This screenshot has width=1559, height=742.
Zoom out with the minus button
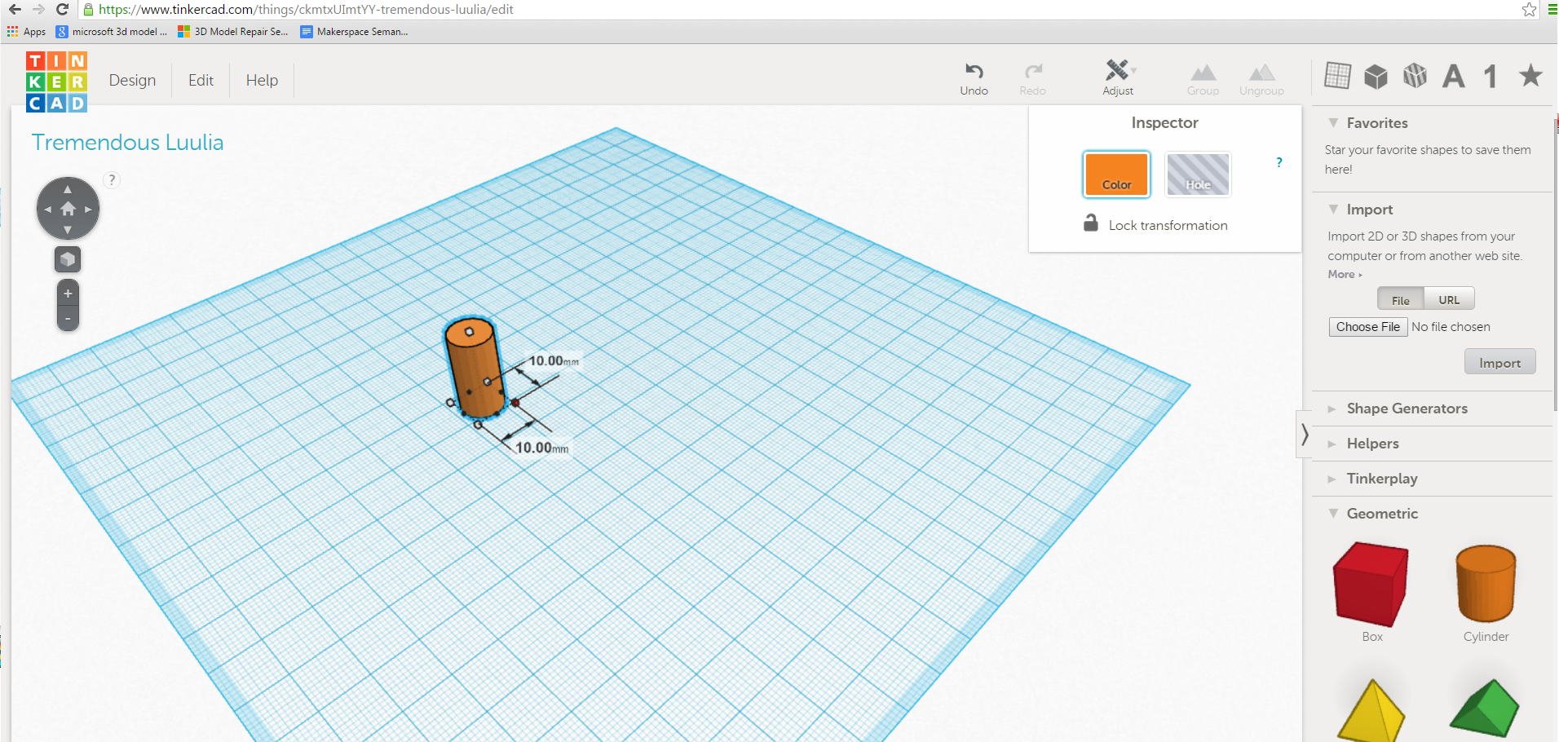pos(68,319)
